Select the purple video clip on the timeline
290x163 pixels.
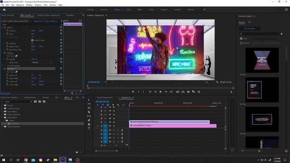(169, 122)
